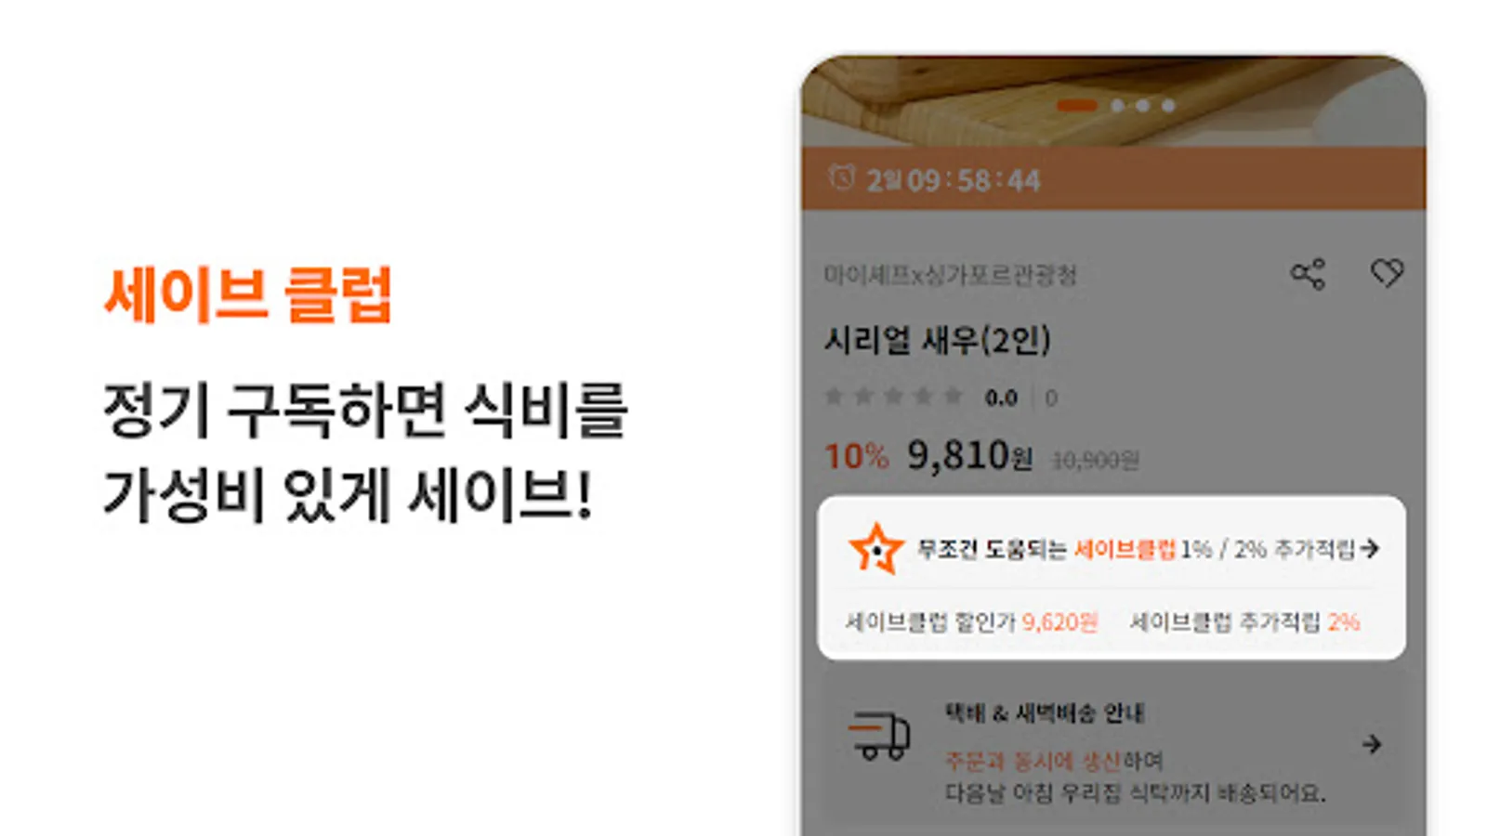Go to fourth carousel dot
Screen dimensions: 1487x836
1168,106
